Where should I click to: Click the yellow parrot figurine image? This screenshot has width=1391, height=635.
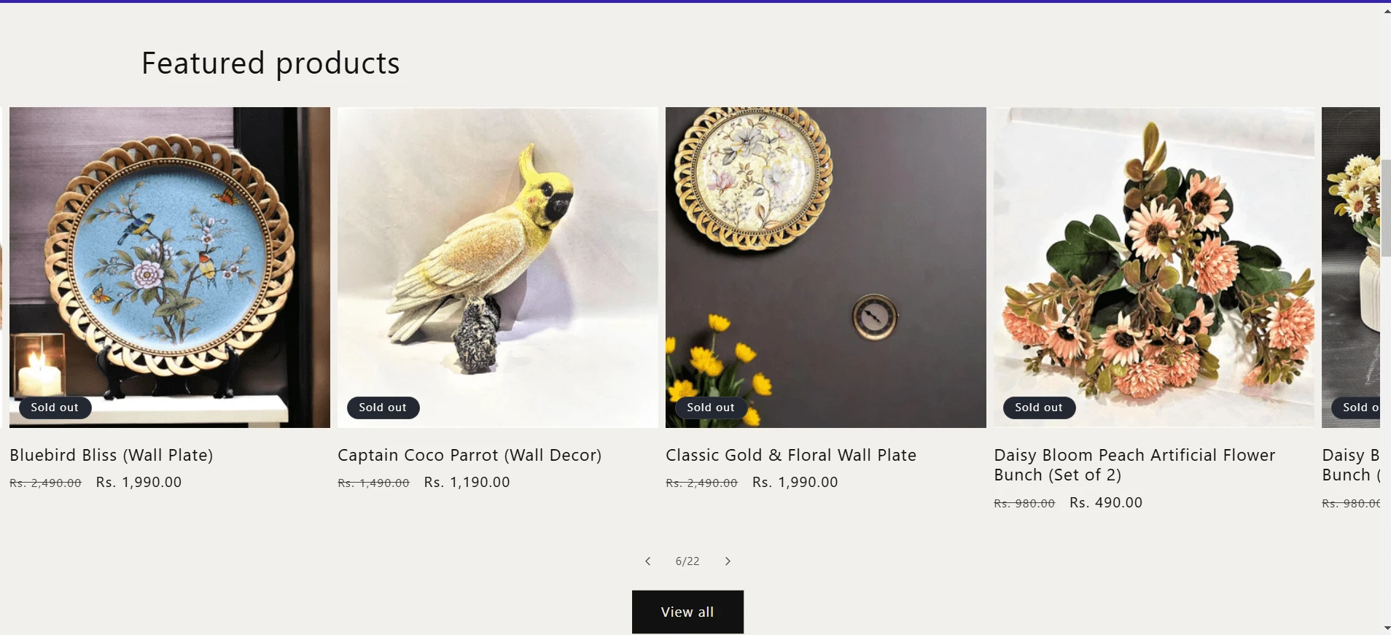(497, 255)
